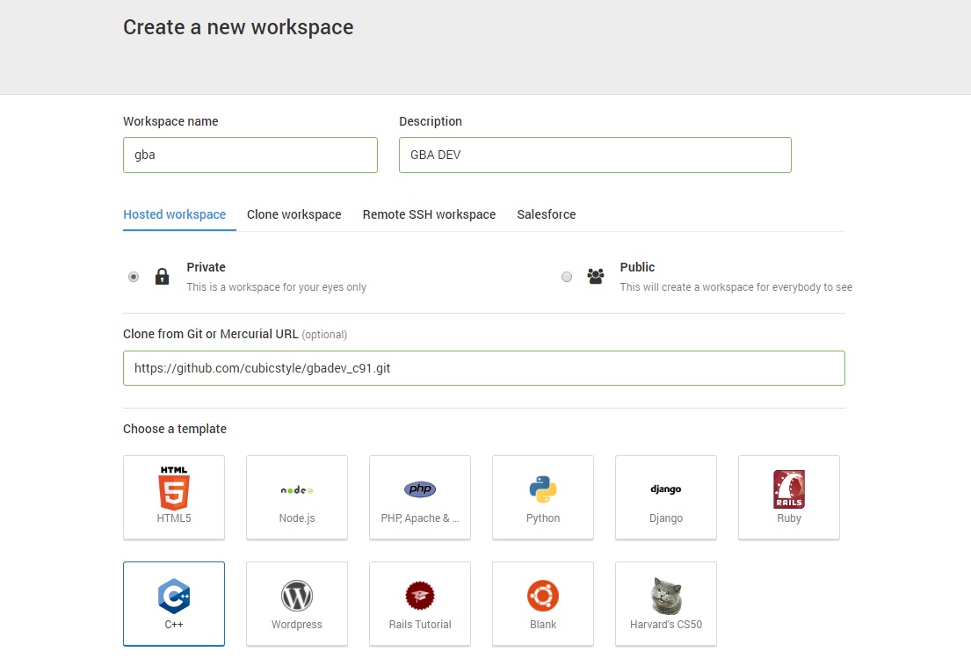Edit the Workspace name field
Screen dimensions: 971x666
(x=250, y=155)
